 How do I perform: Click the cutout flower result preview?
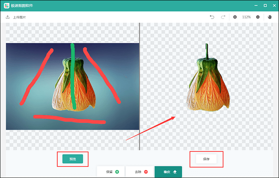point(208,77)
